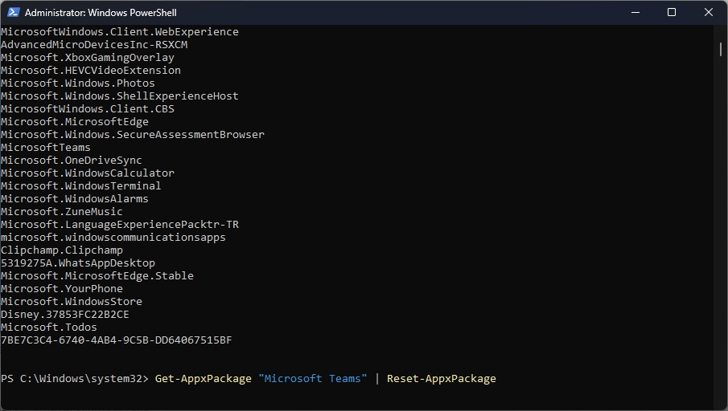Click the 'Microsoft.OneDriveSync' line

click(72, 161)
